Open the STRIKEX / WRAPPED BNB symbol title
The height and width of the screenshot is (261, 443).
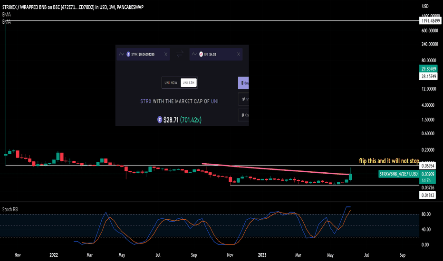73,7
